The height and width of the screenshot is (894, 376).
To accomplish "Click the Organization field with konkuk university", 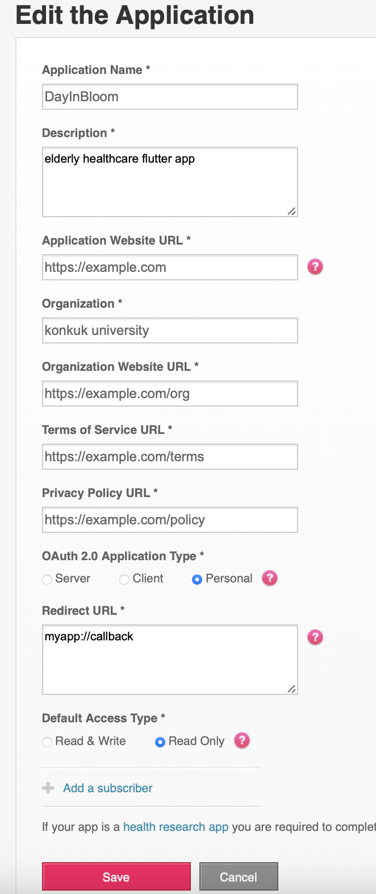I will pyautogui.click(x=170, y=330).
